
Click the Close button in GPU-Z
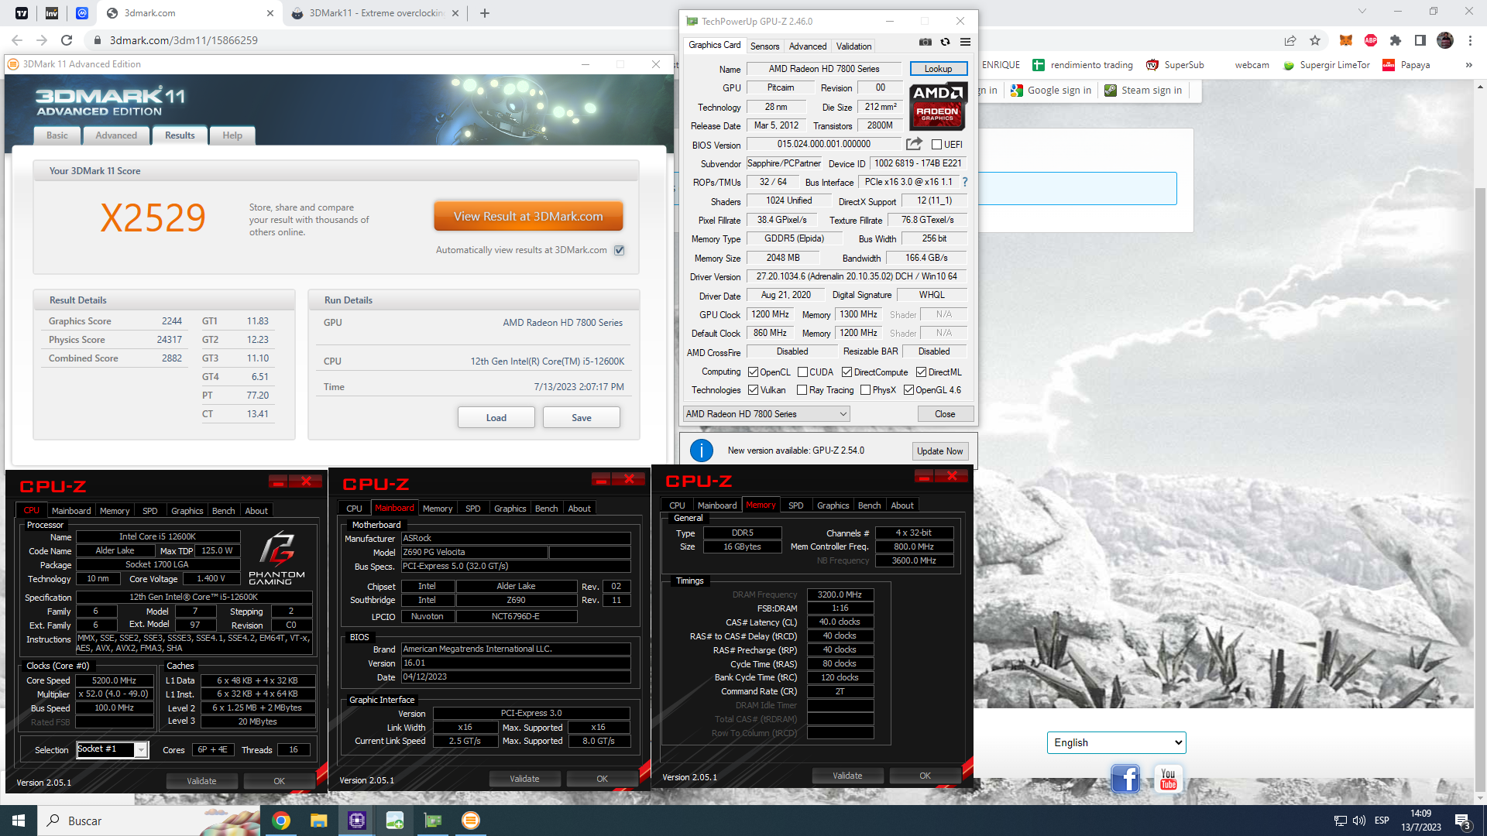tap(945, 414)
